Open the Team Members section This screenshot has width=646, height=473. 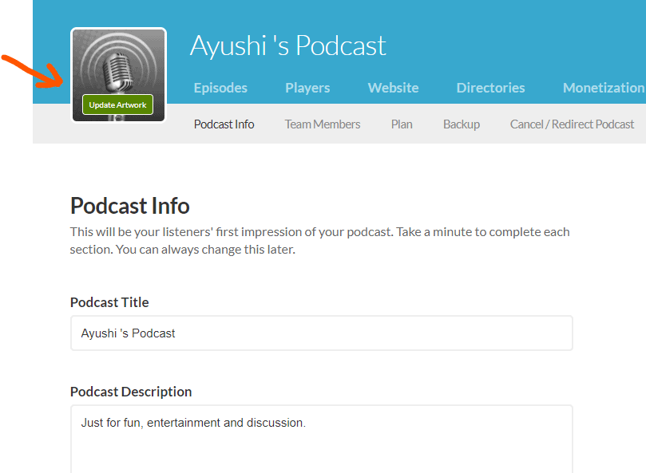323,124
